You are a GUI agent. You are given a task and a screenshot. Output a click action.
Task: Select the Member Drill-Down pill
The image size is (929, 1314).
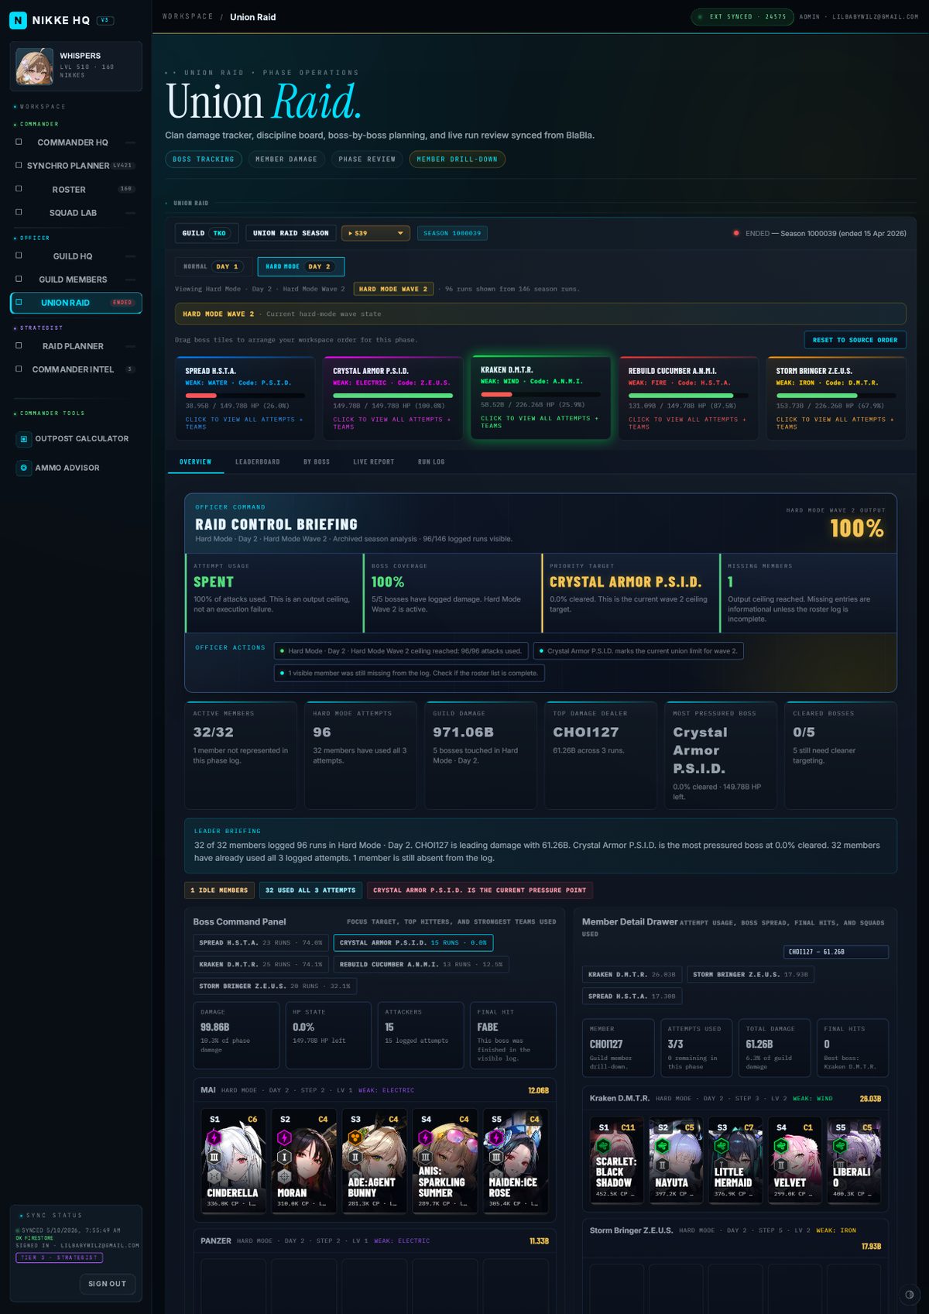(x=458, y=160)
